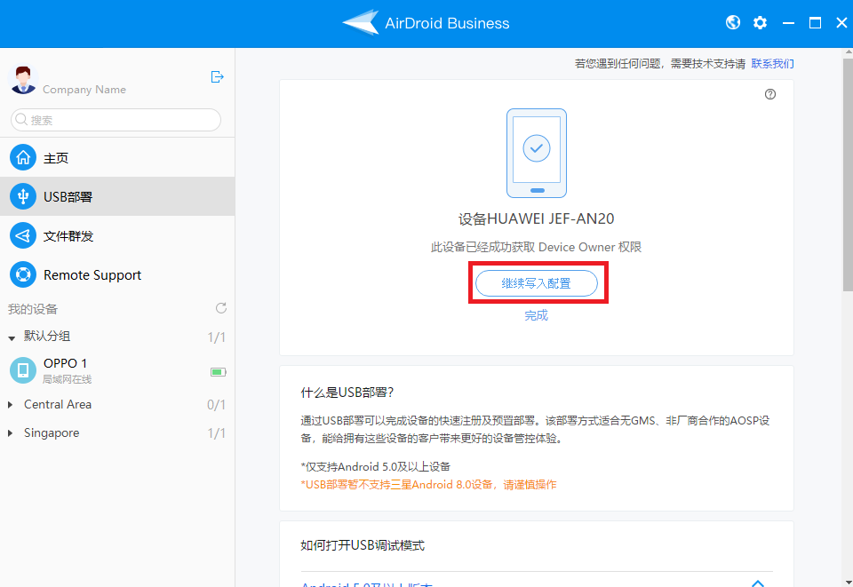This screenshot has width=853, height=587.
Task: Click the 0/1 count for Central Area
Action: (216, 405)
